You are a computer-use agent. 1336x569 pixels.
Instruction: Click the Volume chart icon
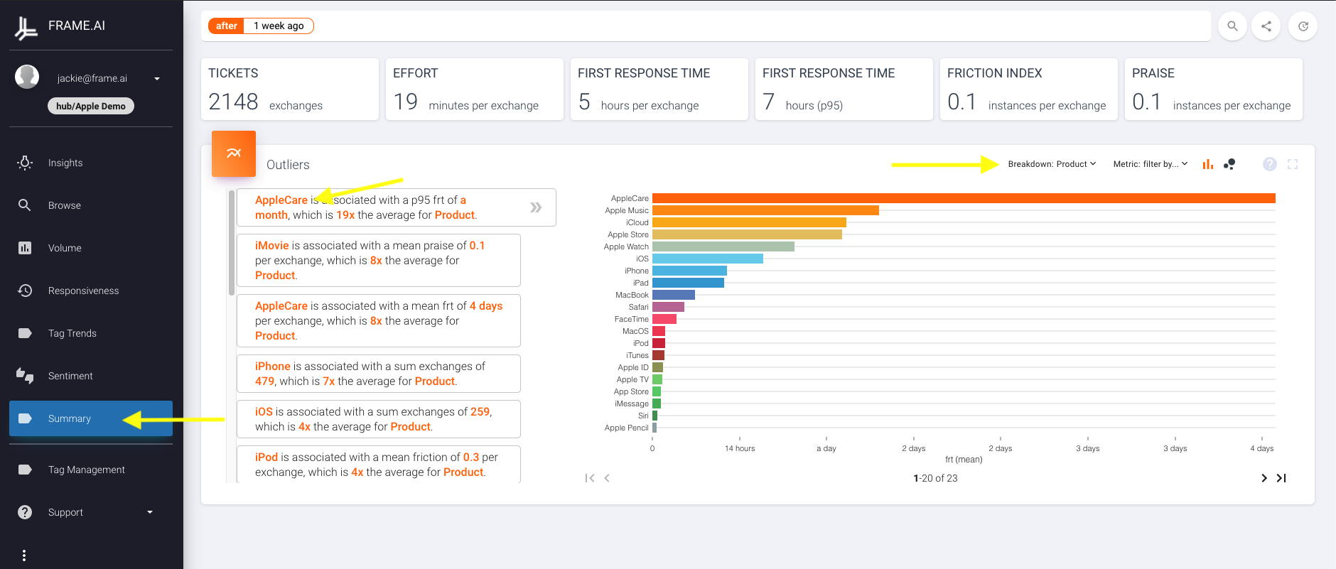25,248
